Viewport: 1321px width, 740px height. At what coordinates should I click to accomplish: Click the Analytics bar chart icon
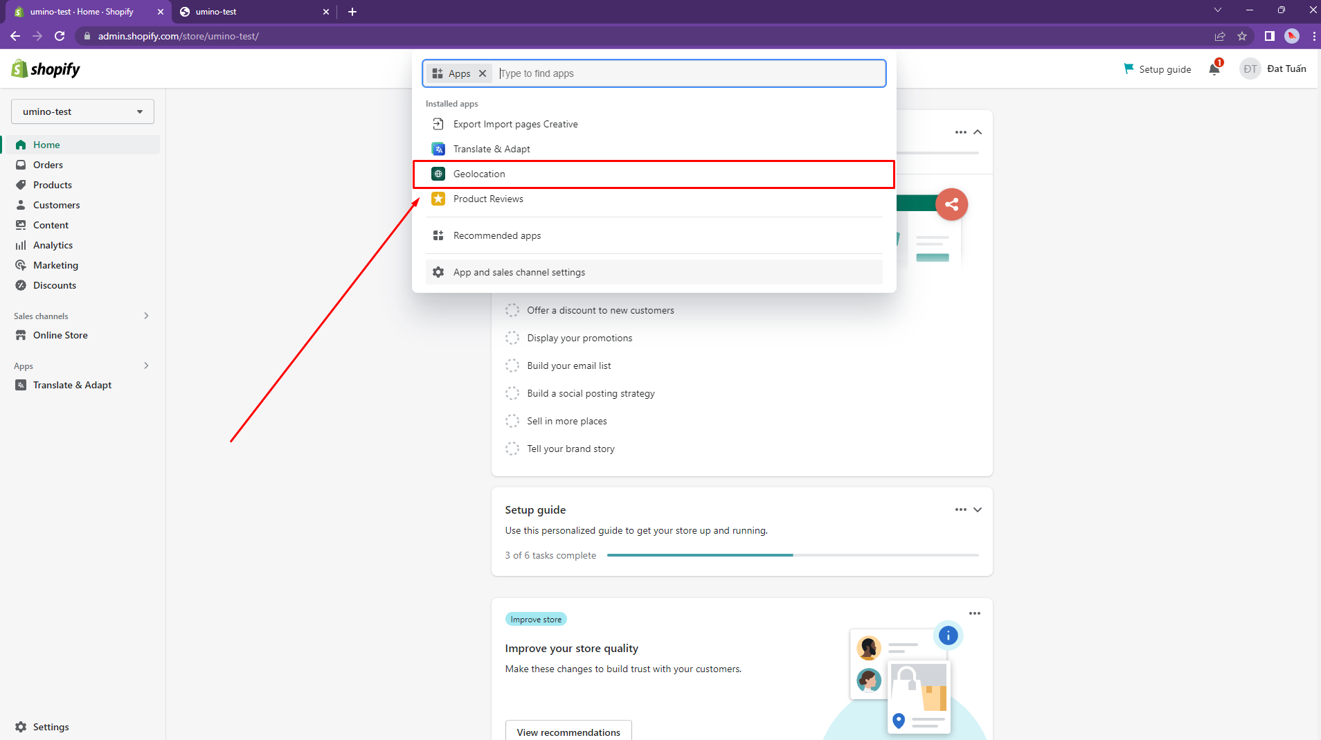coord(21,245)
